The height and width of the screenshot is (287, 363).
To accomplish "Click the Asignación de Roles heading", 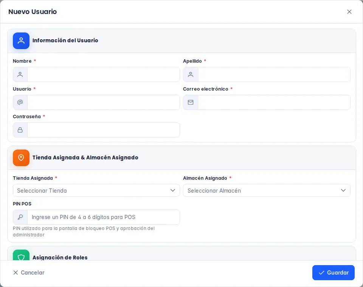I will [60, 258].
